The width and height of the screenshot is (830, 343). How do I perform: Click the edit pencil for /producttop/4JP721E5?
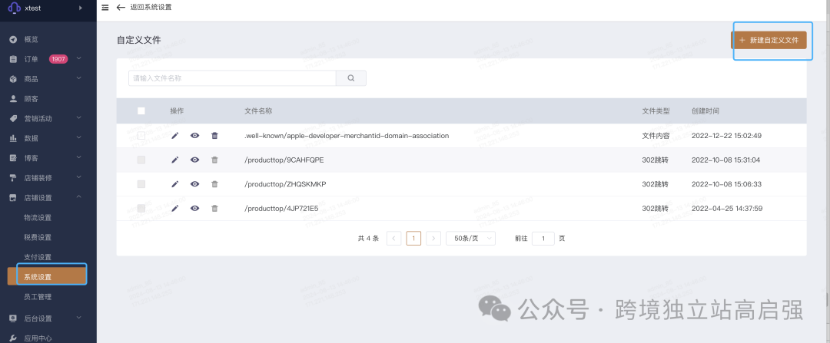pyautogui.click(x=175, y=208)
